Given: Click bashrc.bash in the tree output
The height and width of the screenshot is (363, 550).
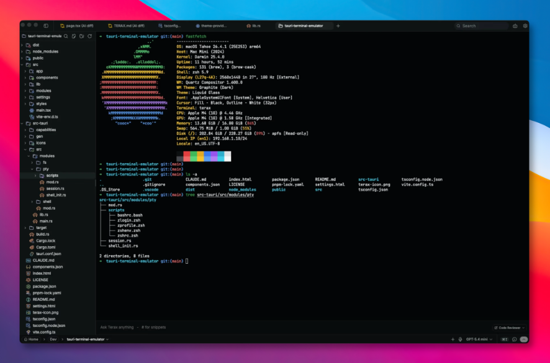Looking at the screenshot, I should (x=130, y=215).
